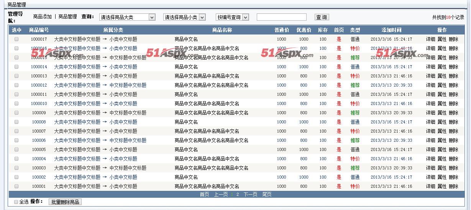Expand the 请选择商品小类 dropdown

184,17
